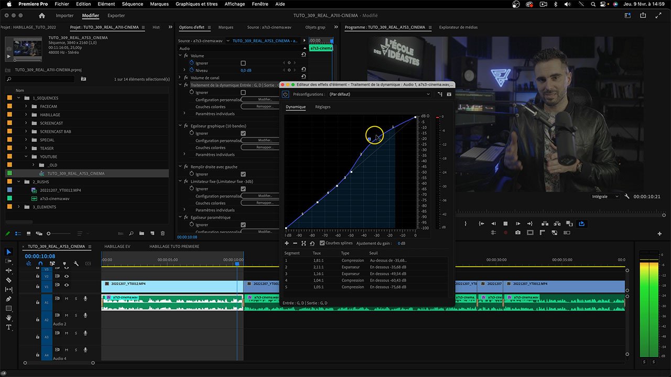Click the effect power button in dynamics editor
671x377 pixels.
tap(285, 94)
